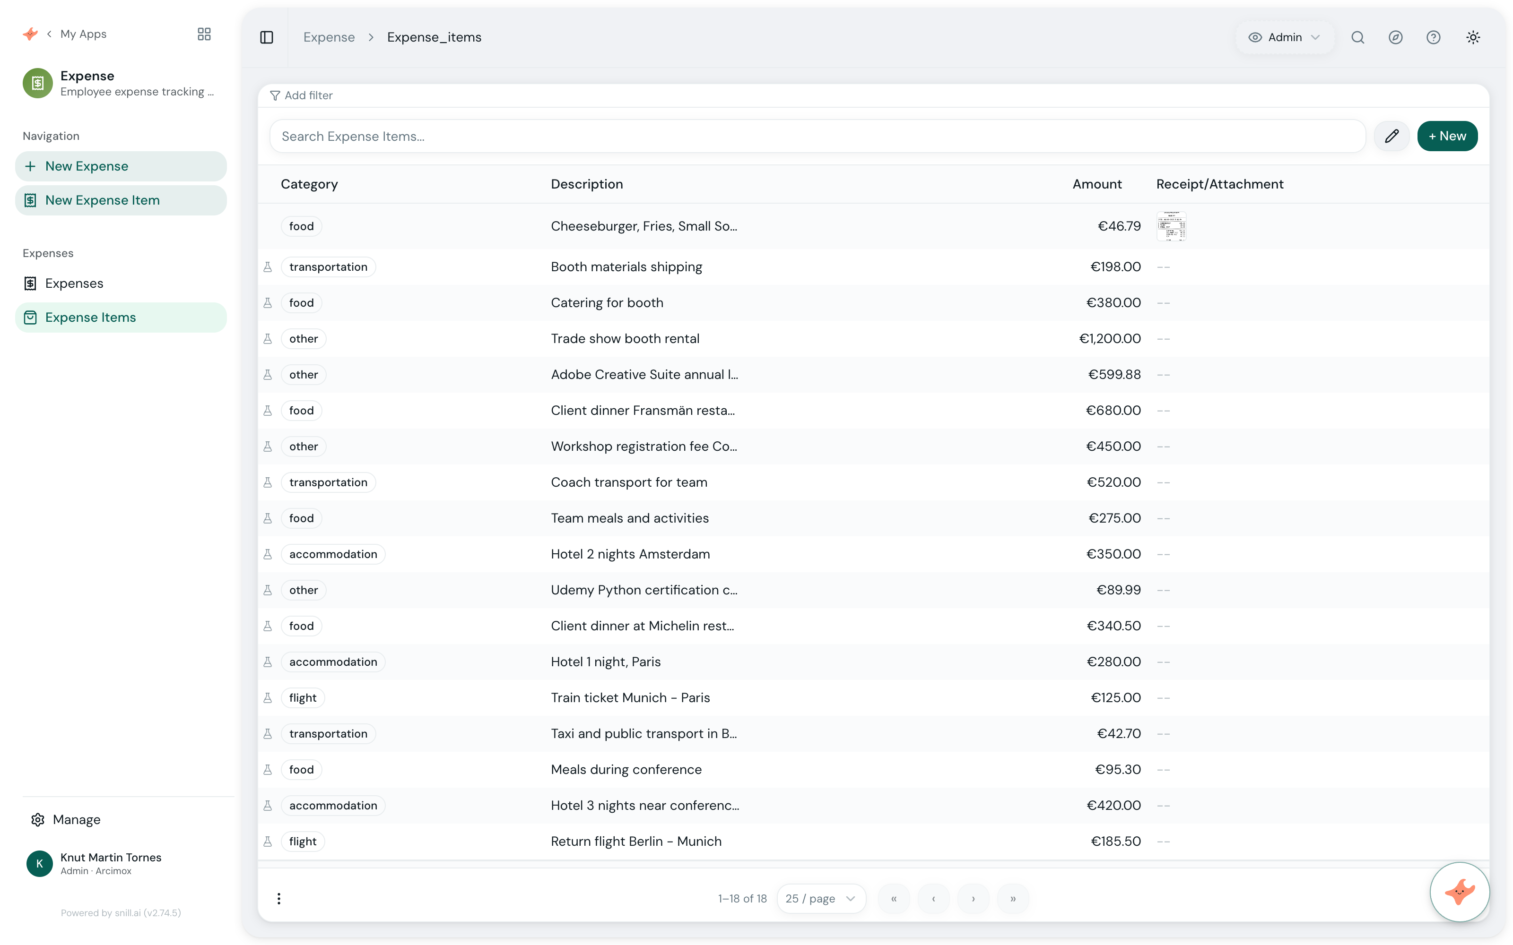Click the Search Expense Items field
This screenshot has width=1513, height=945.
pos(817,136)
